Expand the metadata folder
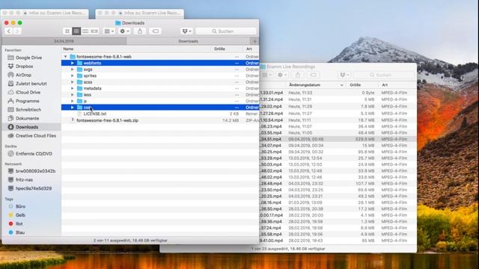Image resolution: width=479 pixels, height=269 pixels. tap(73, 88)
